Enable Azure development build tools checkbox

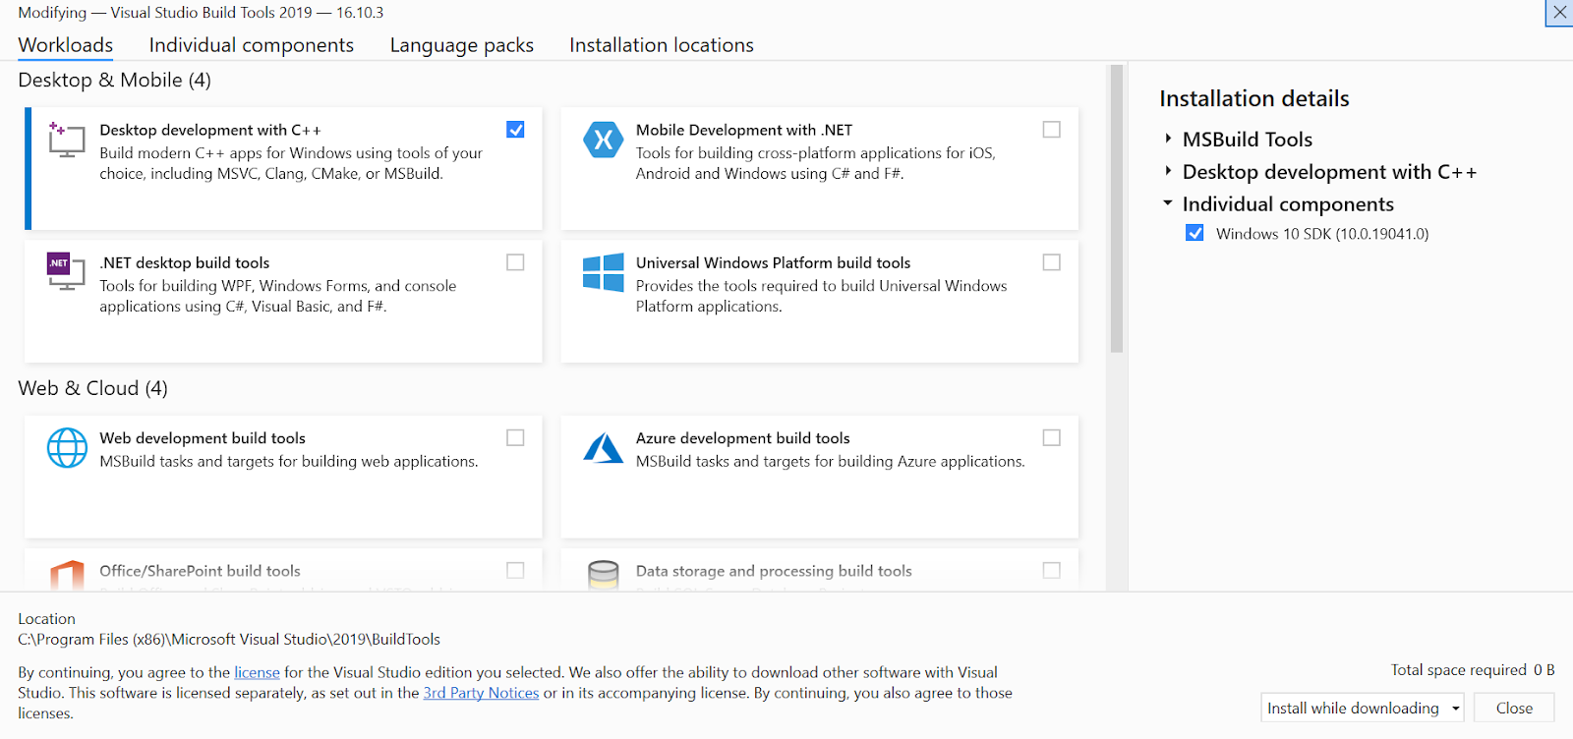[1051, 437]
